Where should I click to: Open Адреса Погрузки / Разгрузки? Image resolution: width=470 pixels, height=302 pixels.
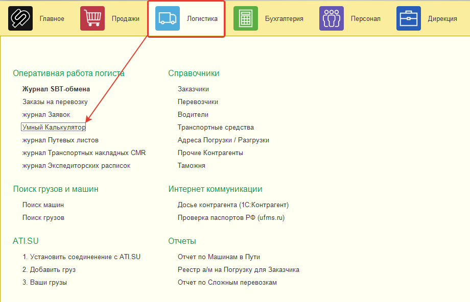pyautogui.click(x=223, y=140)
